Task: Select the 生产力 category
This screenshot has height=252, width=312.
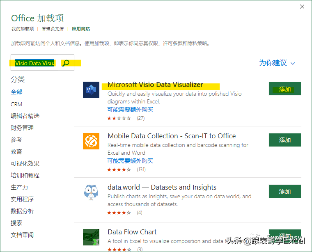Action: tap(19, 188)
